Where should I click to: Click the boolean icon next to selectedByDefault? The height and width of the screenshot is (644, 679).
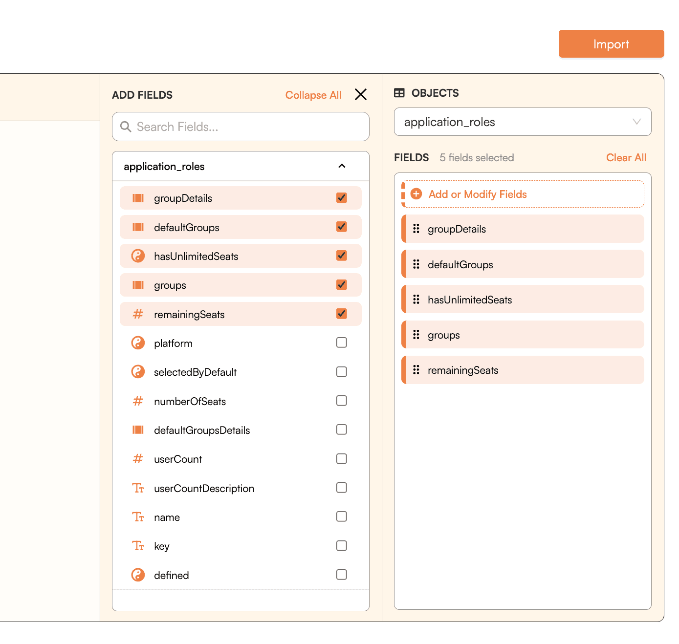click(138, 372)
